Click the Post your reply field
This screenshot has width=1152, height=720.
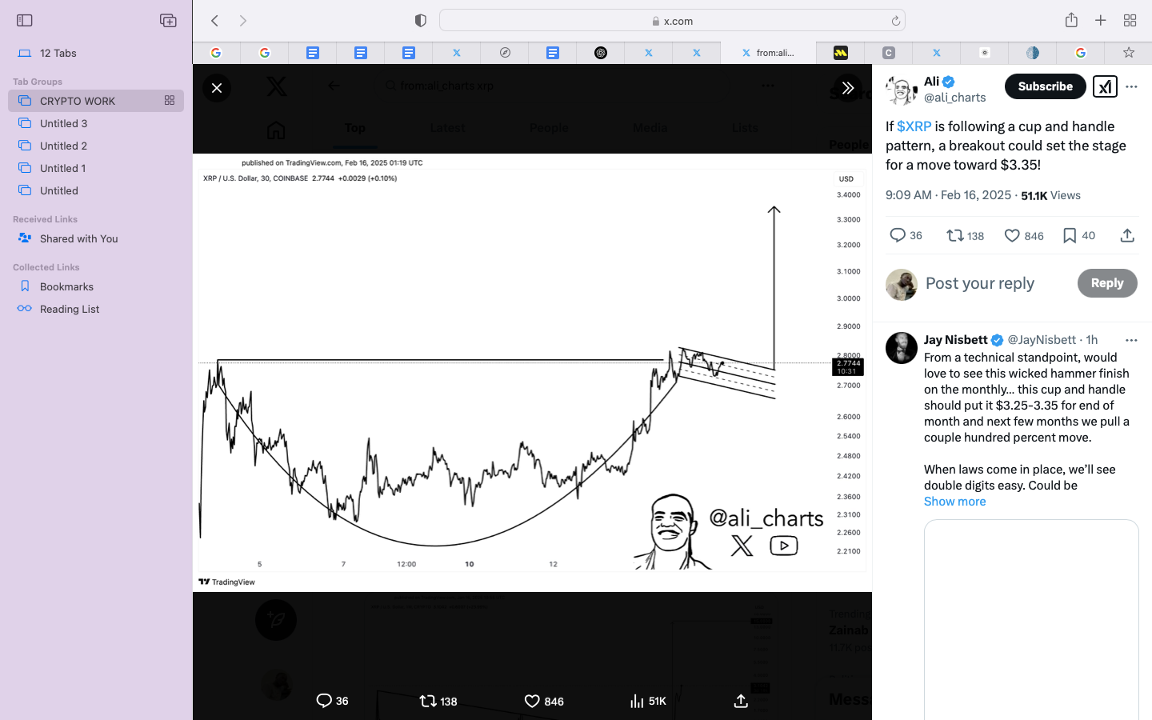point(996,283)
